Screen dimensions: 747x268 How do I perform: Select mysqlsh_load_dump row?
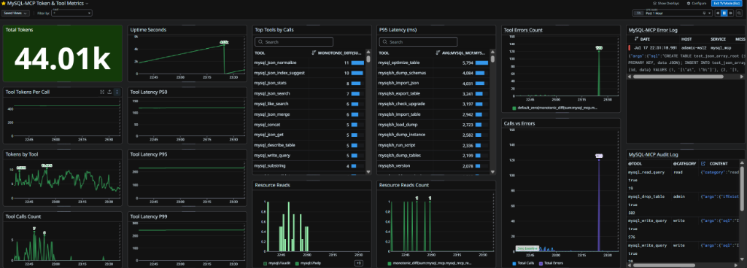pos(433,125)
